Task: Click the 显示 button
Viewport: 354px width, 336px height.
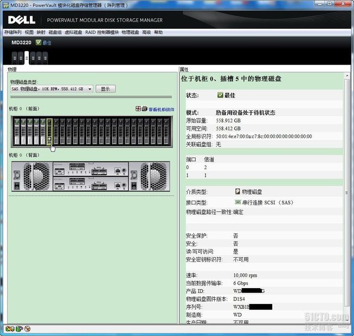Action: point(106,89)
